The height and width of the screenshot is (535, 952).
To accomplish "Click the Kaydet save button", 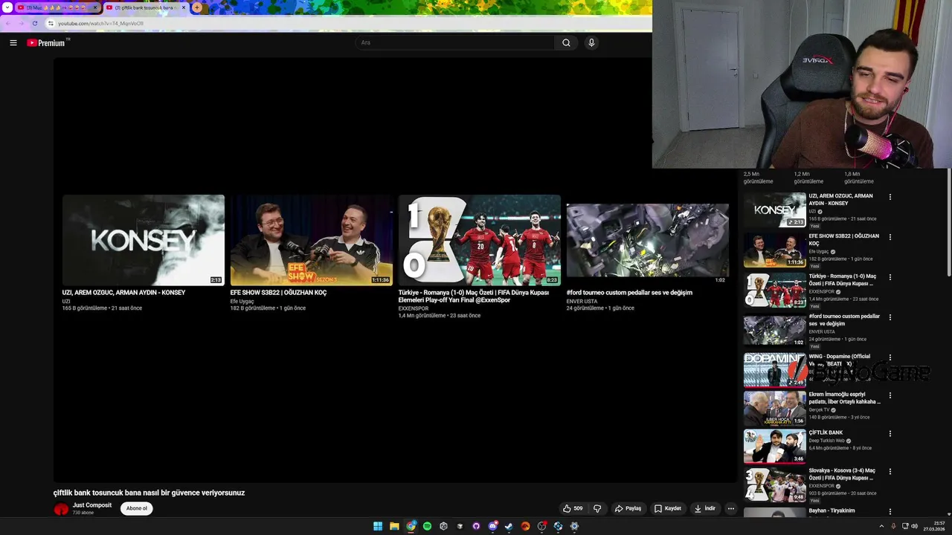I will [x=667, y=508].
